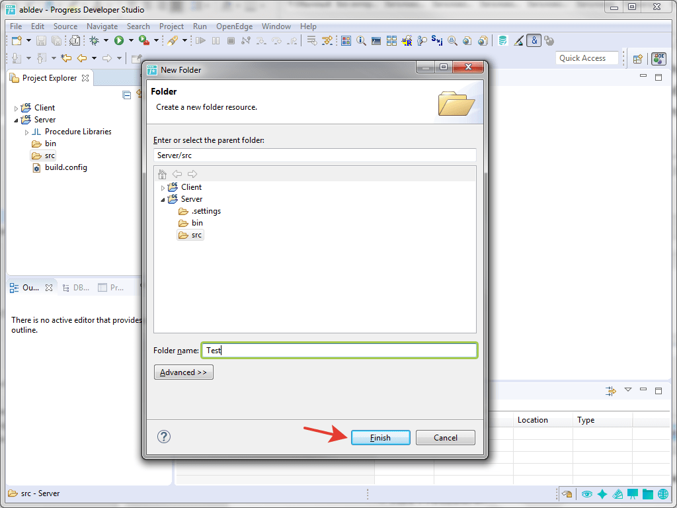Click the New wizard toolbar icon
This screenshot has width=677, height=508.
click(x=17, y=41)
